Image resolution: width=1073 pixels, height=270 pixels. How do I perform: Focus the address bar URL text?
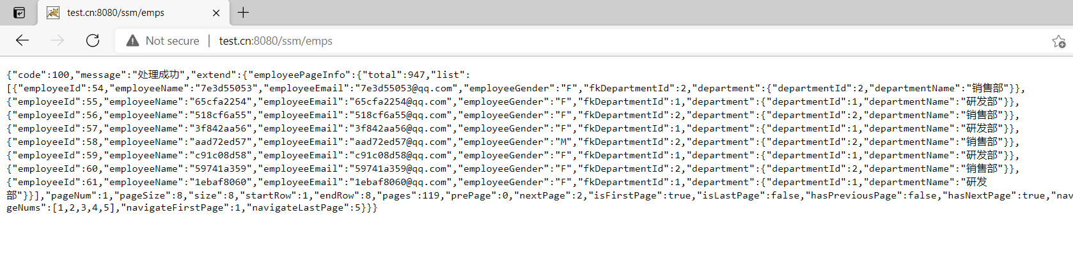coord(276,41)
